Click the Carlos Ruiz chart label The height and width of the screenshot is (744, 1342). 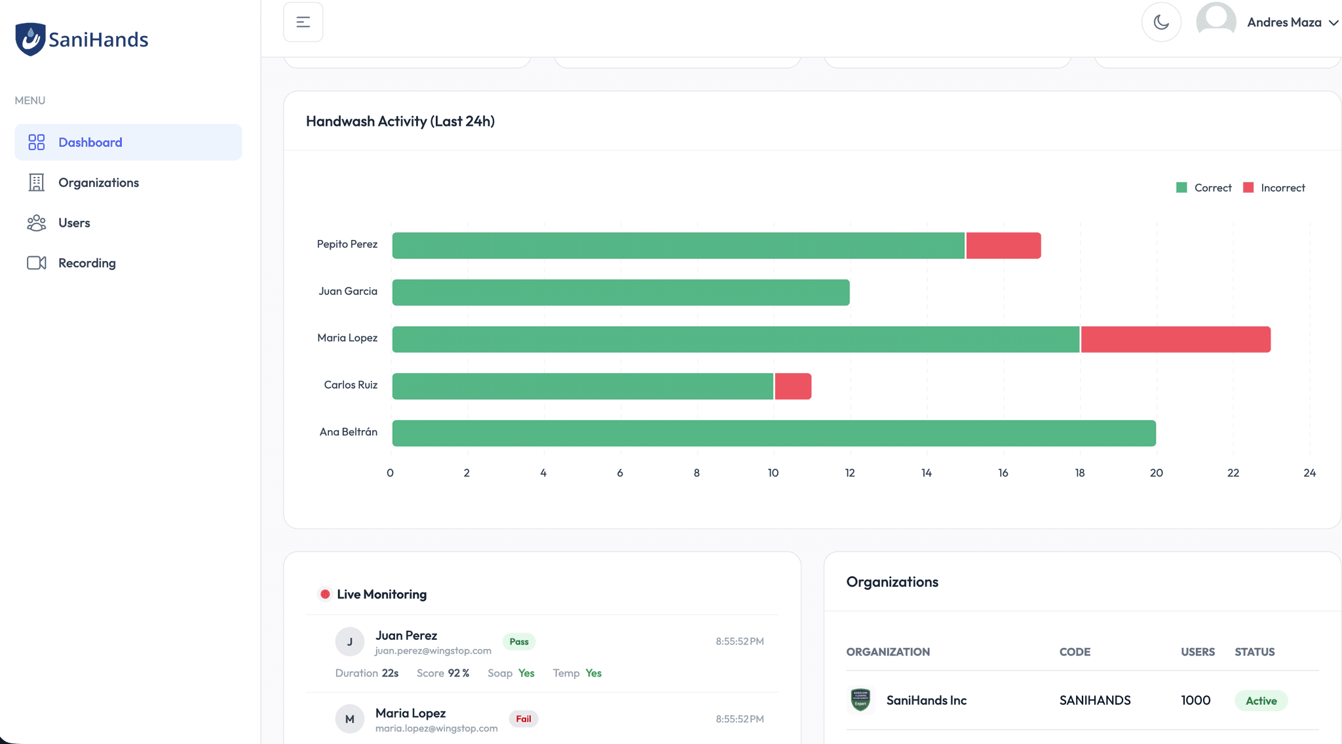pos(351,385)
